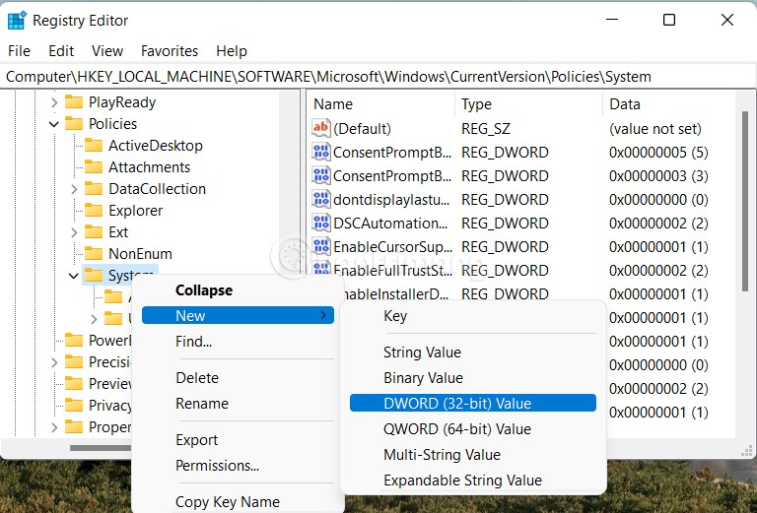Open the New submenu in context menu
757x513 pixels.
pyautogui.click(x=238, y=316)
